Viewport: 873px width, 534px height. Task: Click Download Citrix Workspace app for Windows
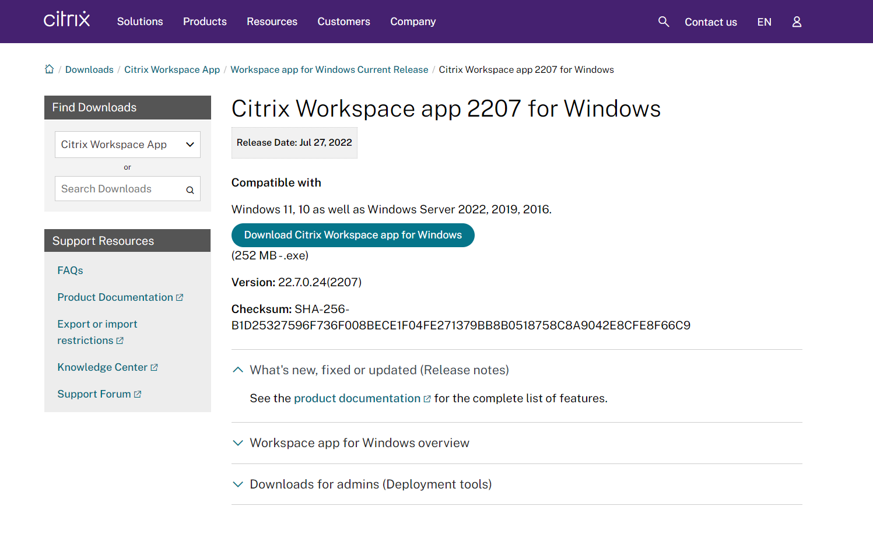[x=353, y=235]
